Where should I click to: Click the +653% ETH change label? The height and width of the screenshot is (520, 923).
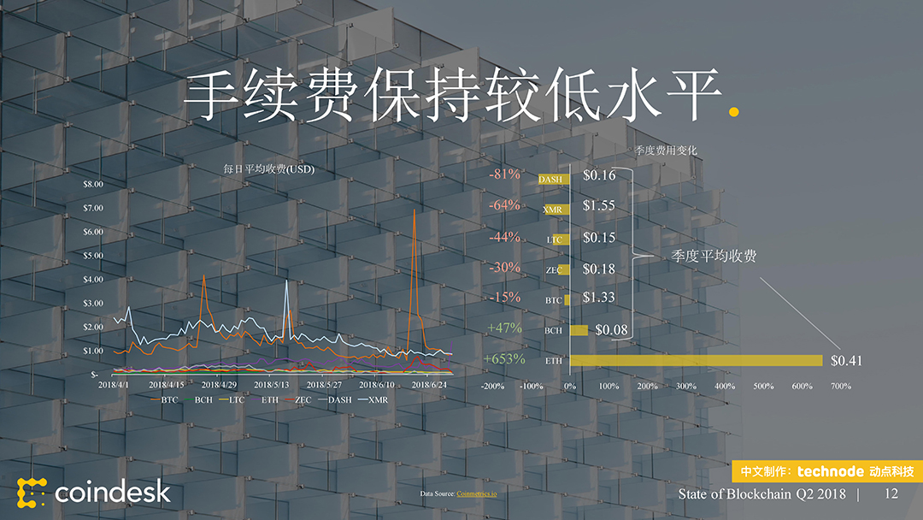click(x=504, y=359)
